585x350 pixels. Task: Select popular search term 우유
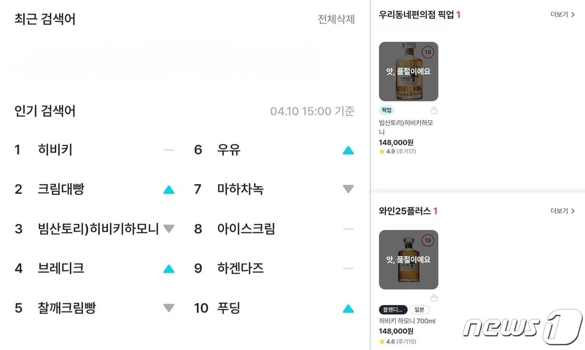pos(228,150)
